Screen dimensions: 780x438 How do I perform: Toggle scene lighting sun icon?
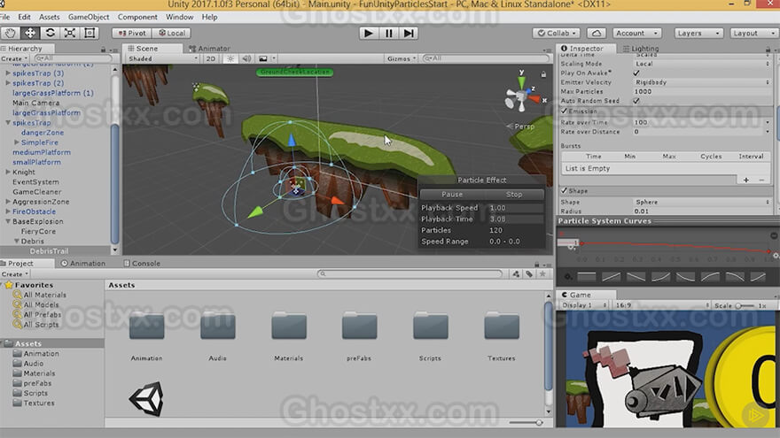(x=230, y=58)
